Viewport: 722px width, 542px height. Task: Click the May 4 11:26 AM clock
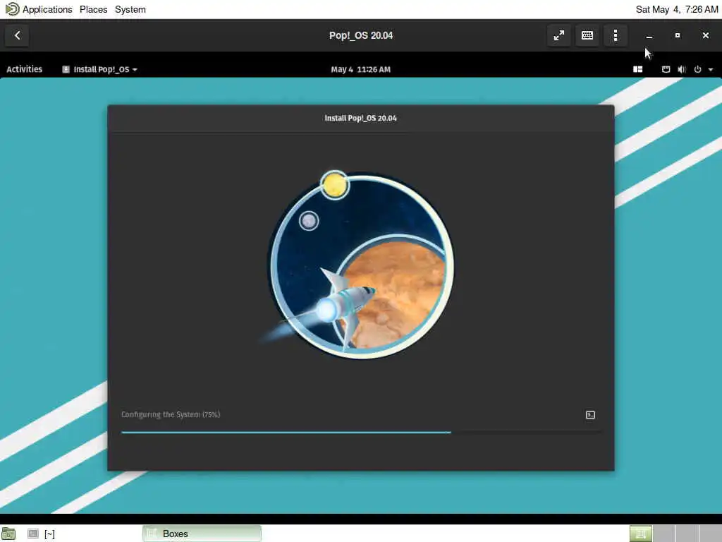coord(360,69)
